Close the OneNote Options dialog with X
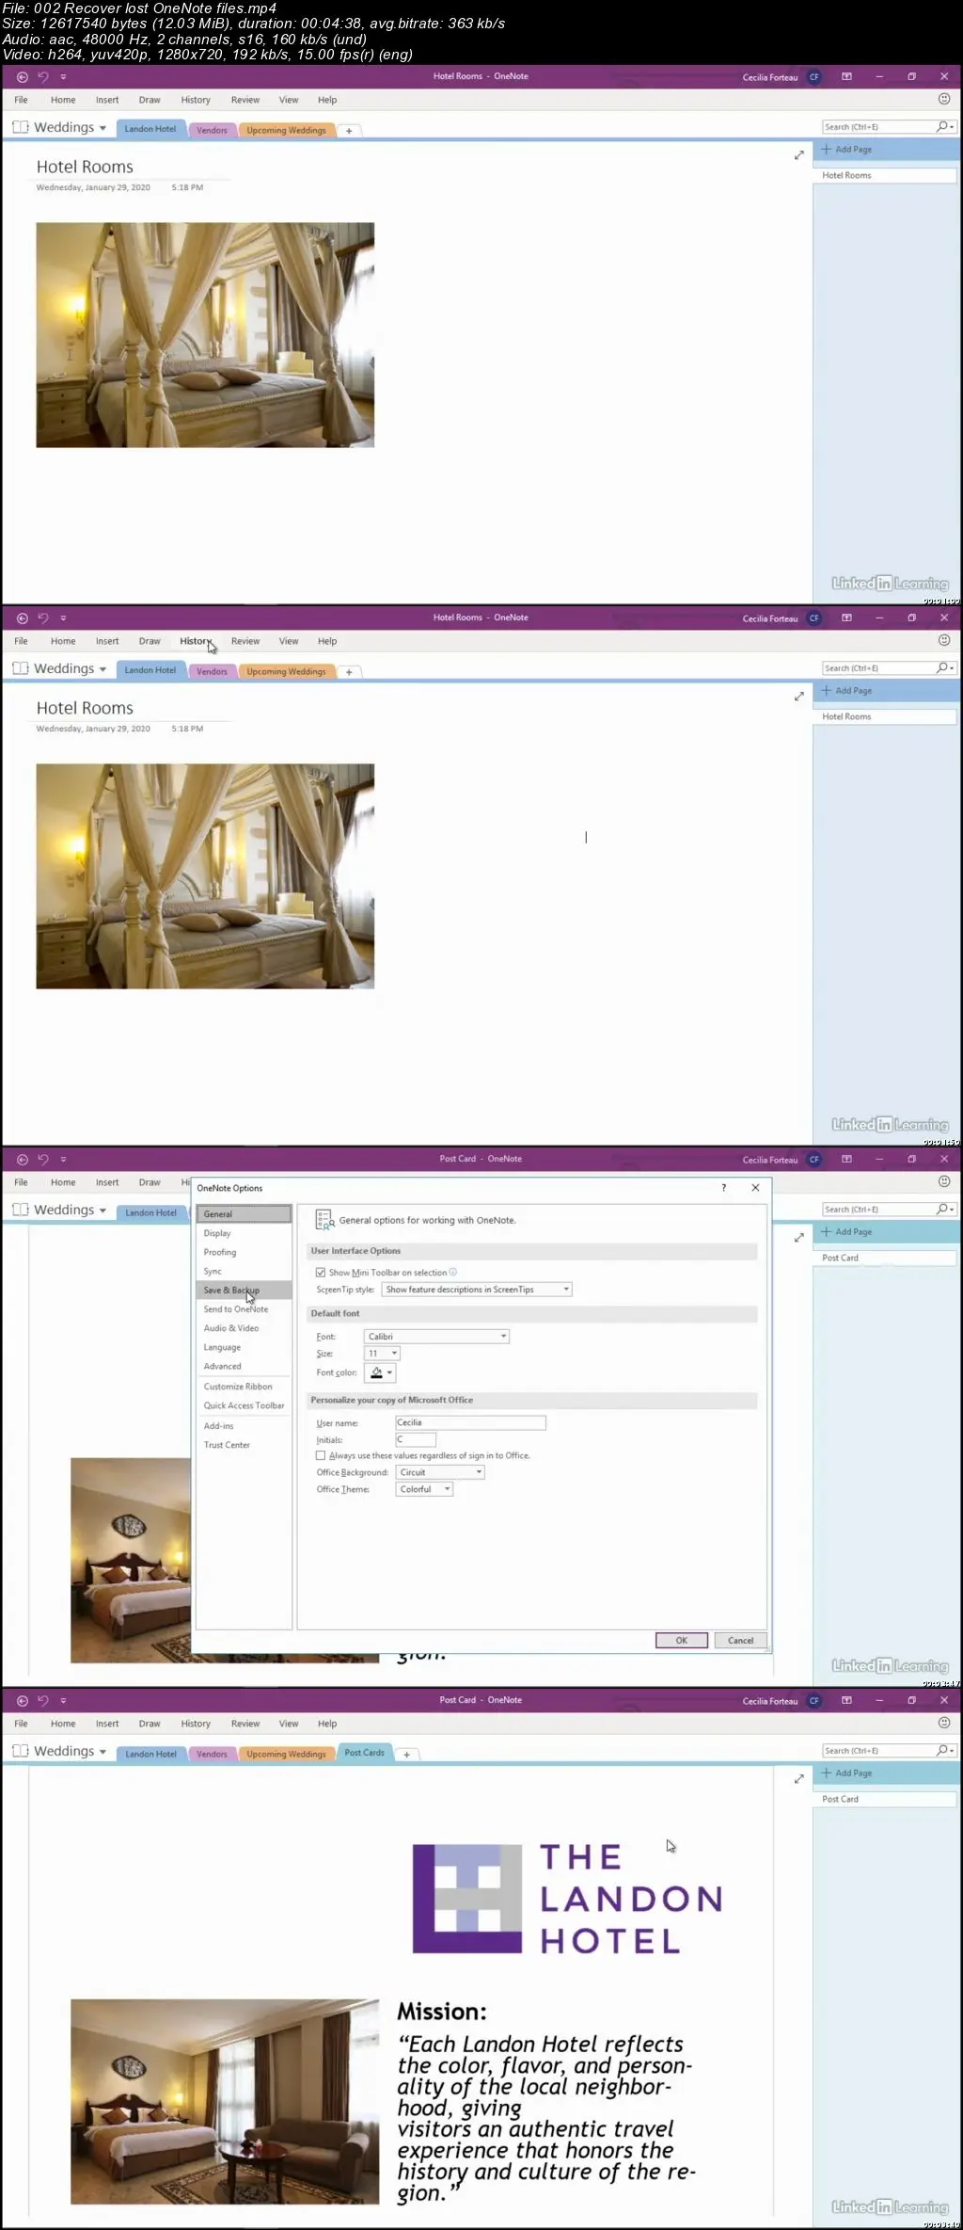 point(755,1188)
